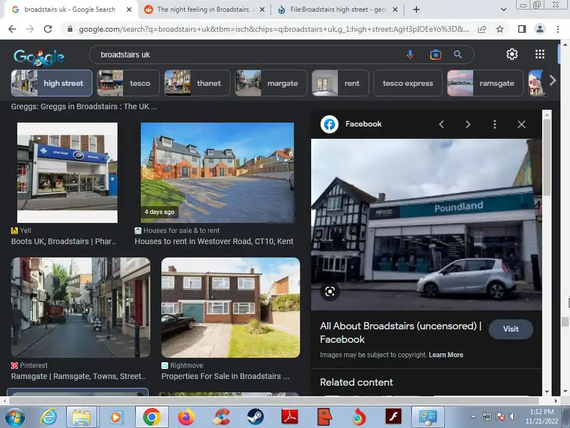Click the Visit button
The width and height of the screenshot is (570, 428).
(511, 329)
